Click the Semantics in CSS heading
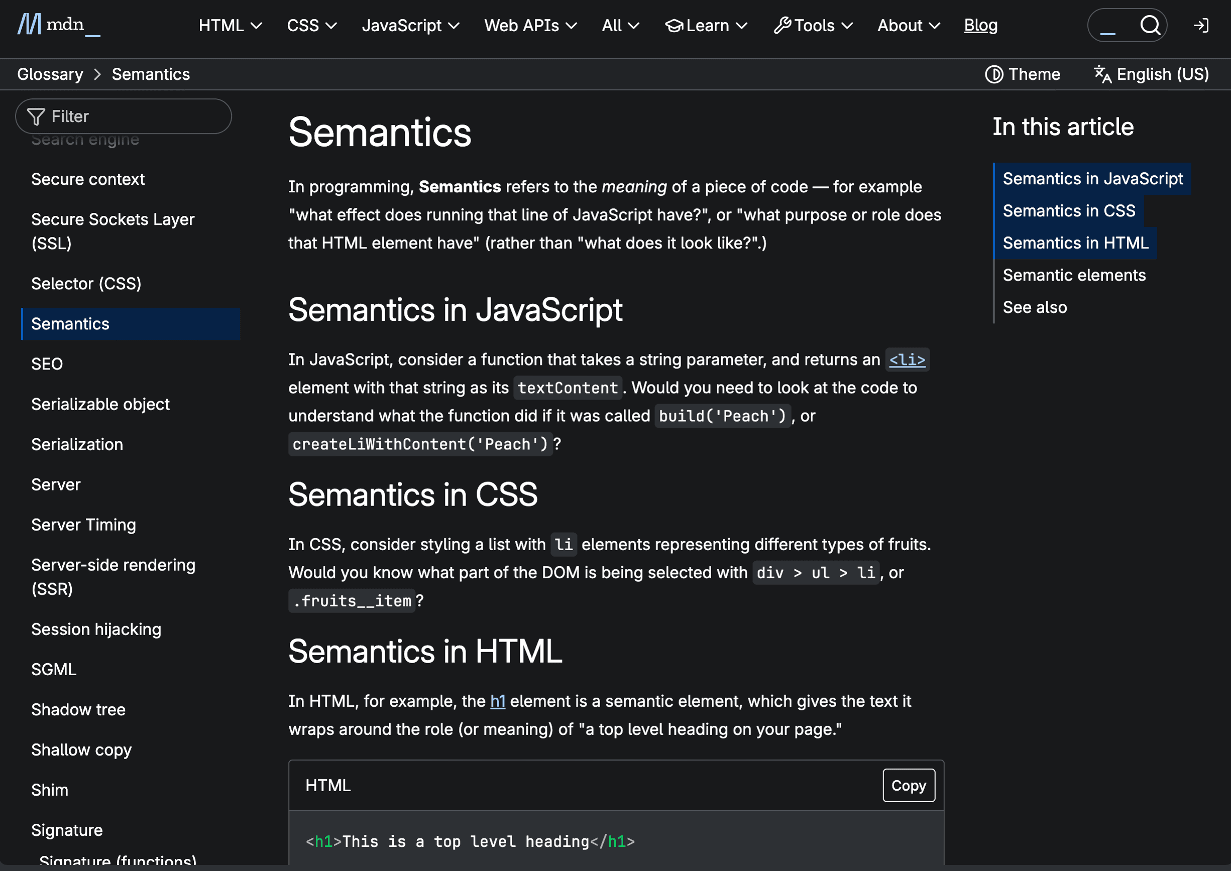This screenshot has height=871, width=1231. (x=413, y=494)
